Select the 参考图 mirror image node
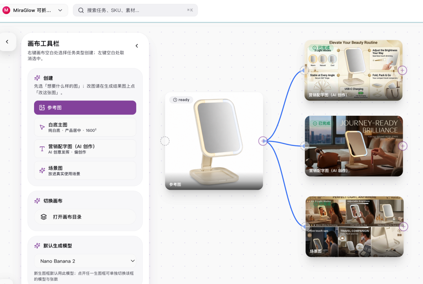Image resolution: width=423 pixels, height=284 pixels. pyautogui.click(x=214, y=141)
